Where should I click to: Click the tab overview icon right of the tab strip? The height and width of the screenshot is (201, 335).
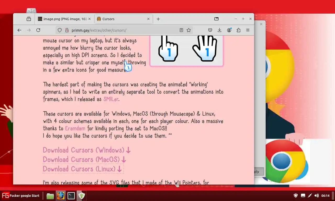click(x=216, y=19)
